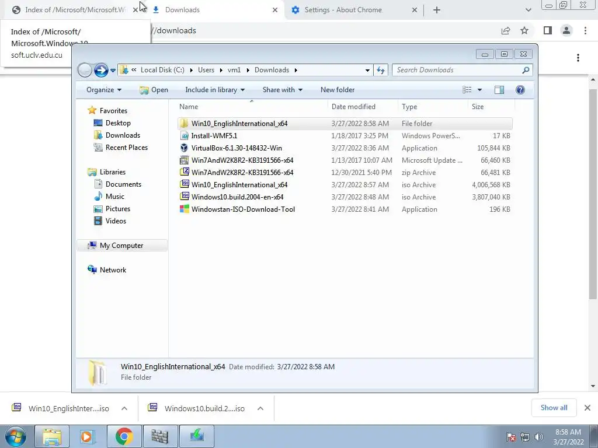Click the Chrome page vertical scrollbar
The width and height of the screenshot is (598, 448).
tap(593, 194)
